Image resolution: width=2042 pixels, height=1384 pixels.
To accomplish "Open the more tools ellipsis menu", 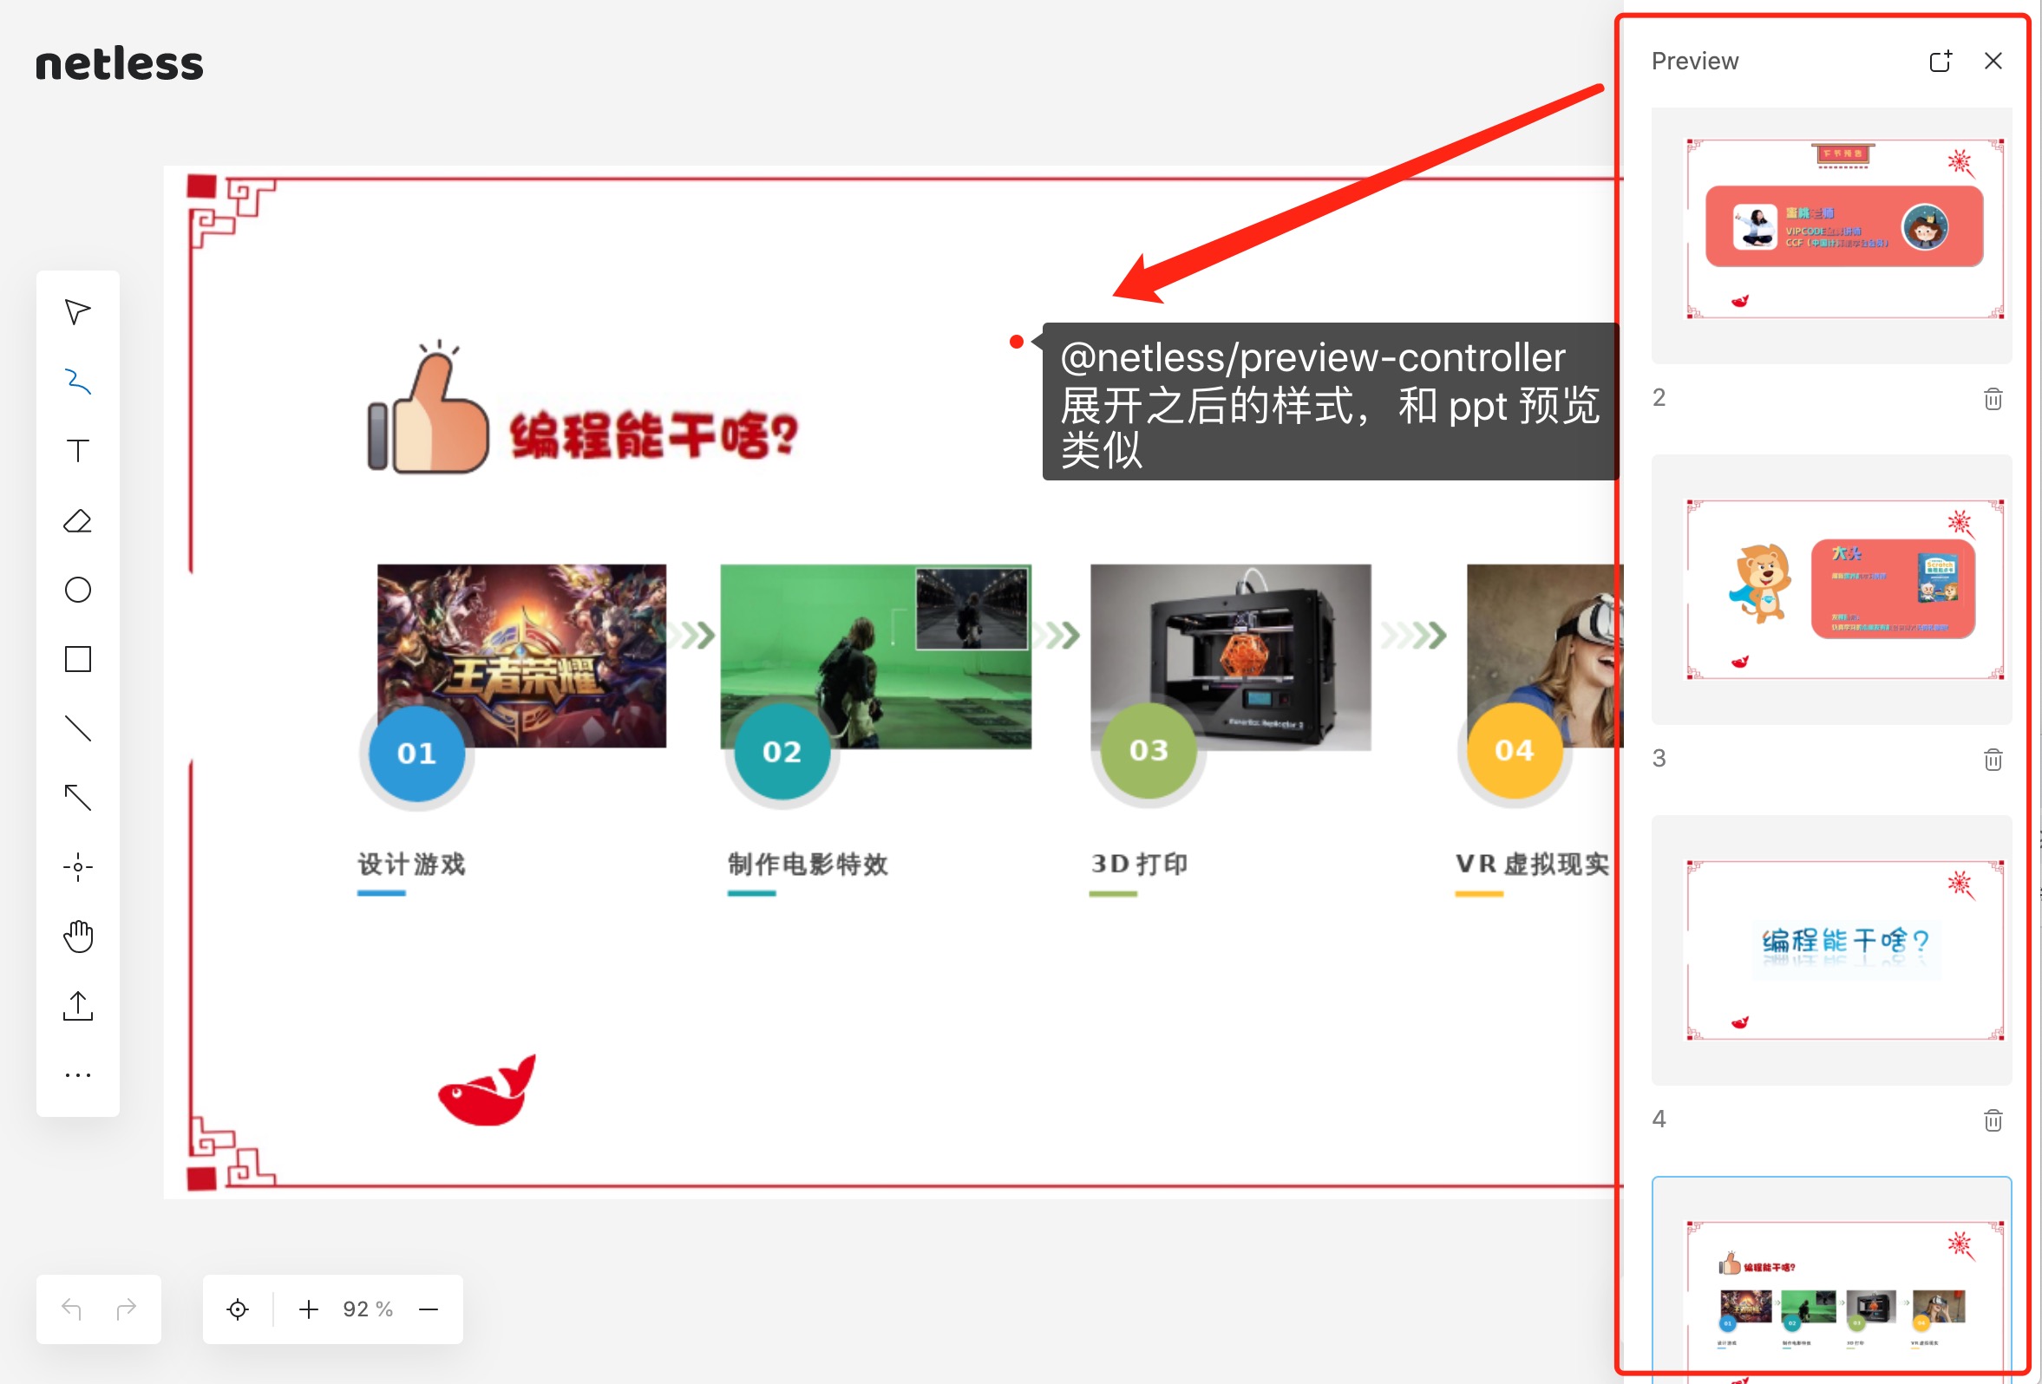I will 77,1075.
